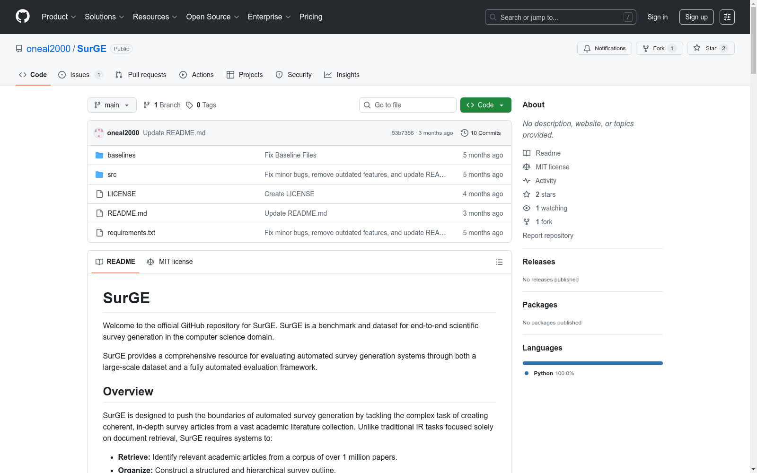The height and width of the screenshot is (473, 757).
Task: Open the main branch selector dropdown
Action: tap(112, 105)
